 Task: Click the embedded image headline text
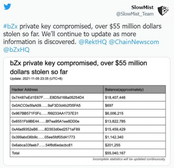(79, 67)
